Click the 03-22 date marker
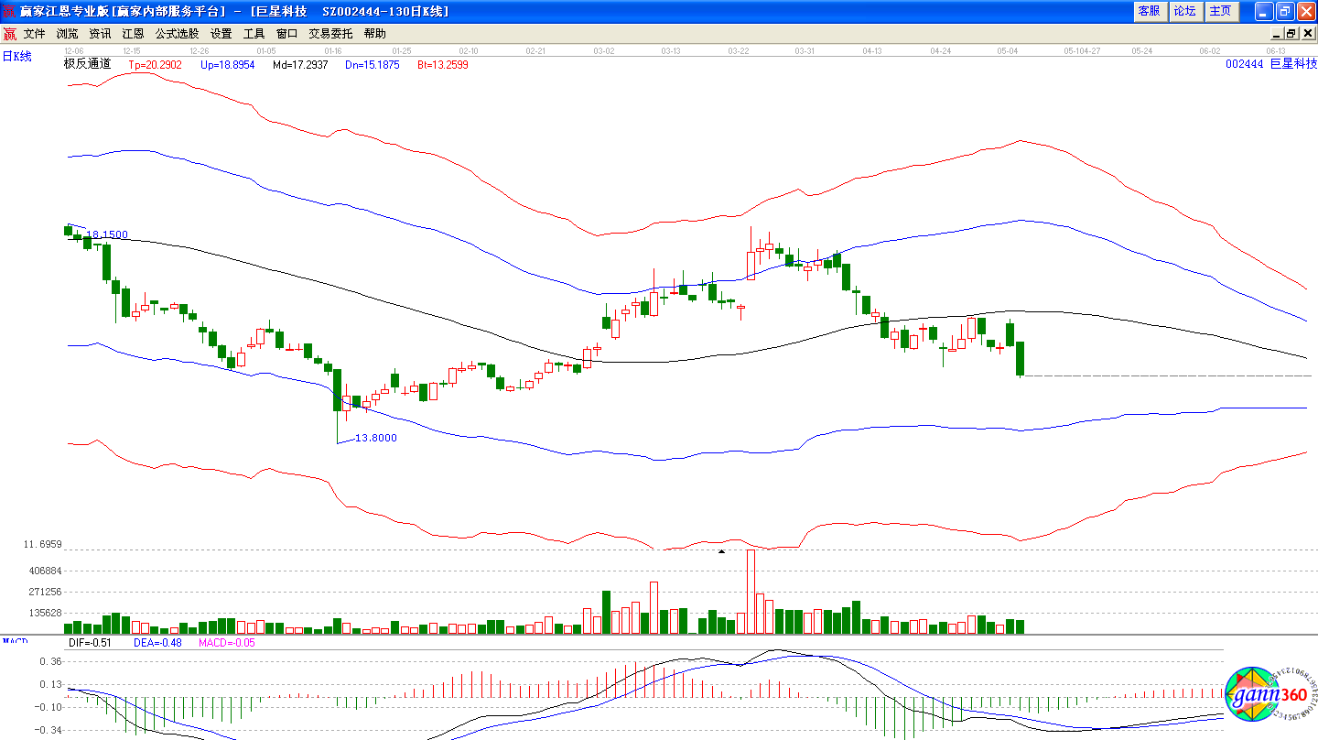Screen dimensions: 1318x740 pos(740,50)
